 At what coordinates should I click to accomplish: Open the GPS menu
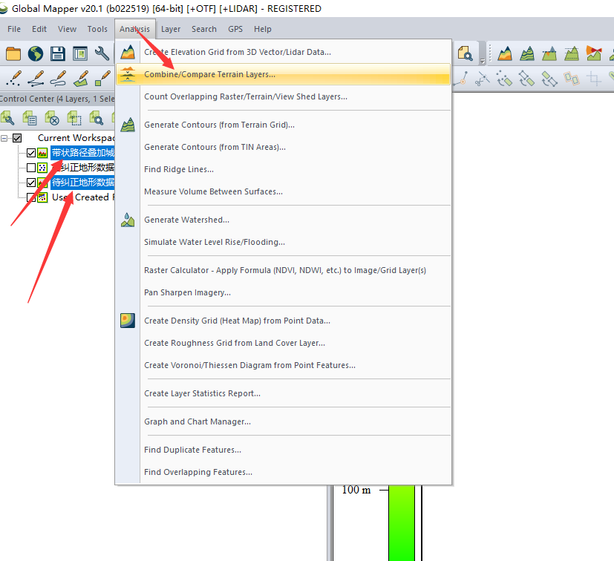click(235, 29)
